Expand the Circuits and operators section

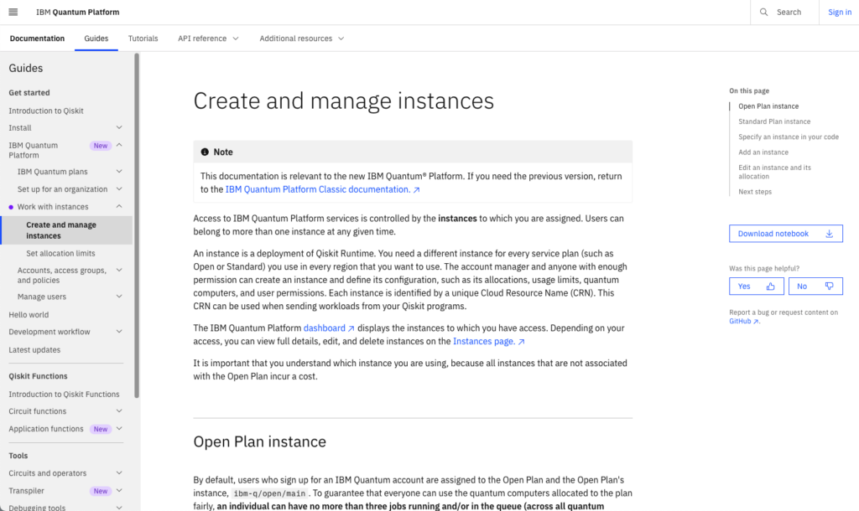pyautogui.click(x=119, y=473)
